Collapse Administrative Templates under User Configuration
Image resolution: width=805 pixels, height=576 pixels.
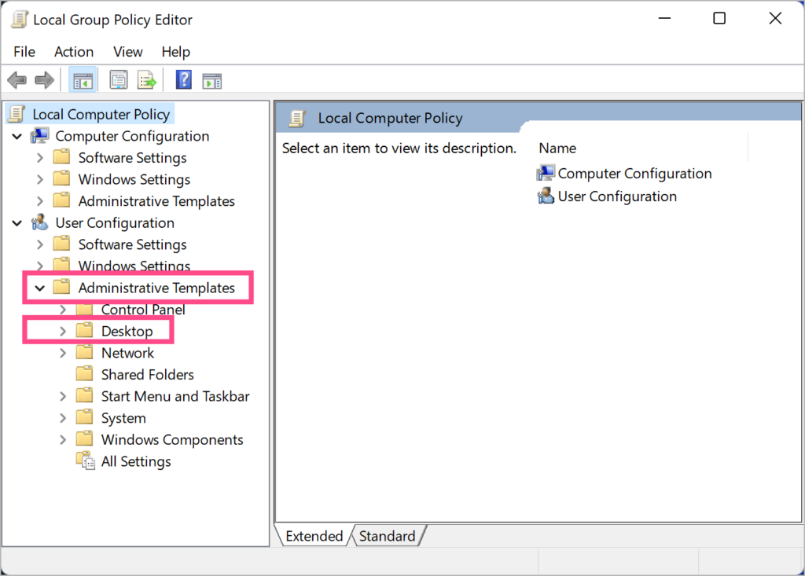coord(39,288)
